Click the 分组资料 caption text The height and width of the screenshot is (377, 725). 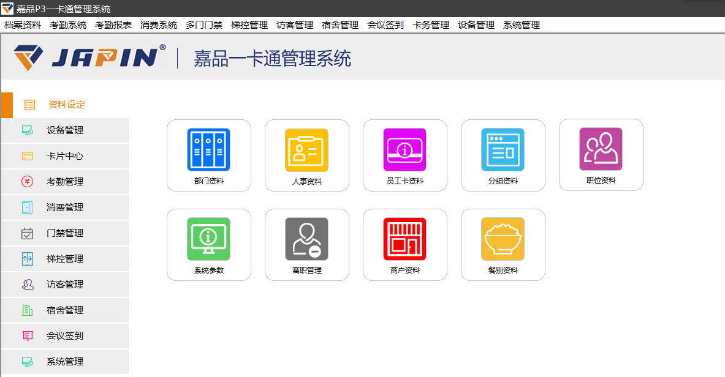503,181
